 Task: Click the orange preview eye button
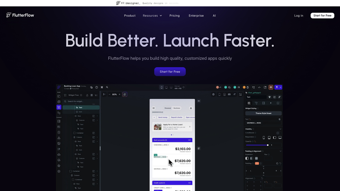(x=271, y=88)
